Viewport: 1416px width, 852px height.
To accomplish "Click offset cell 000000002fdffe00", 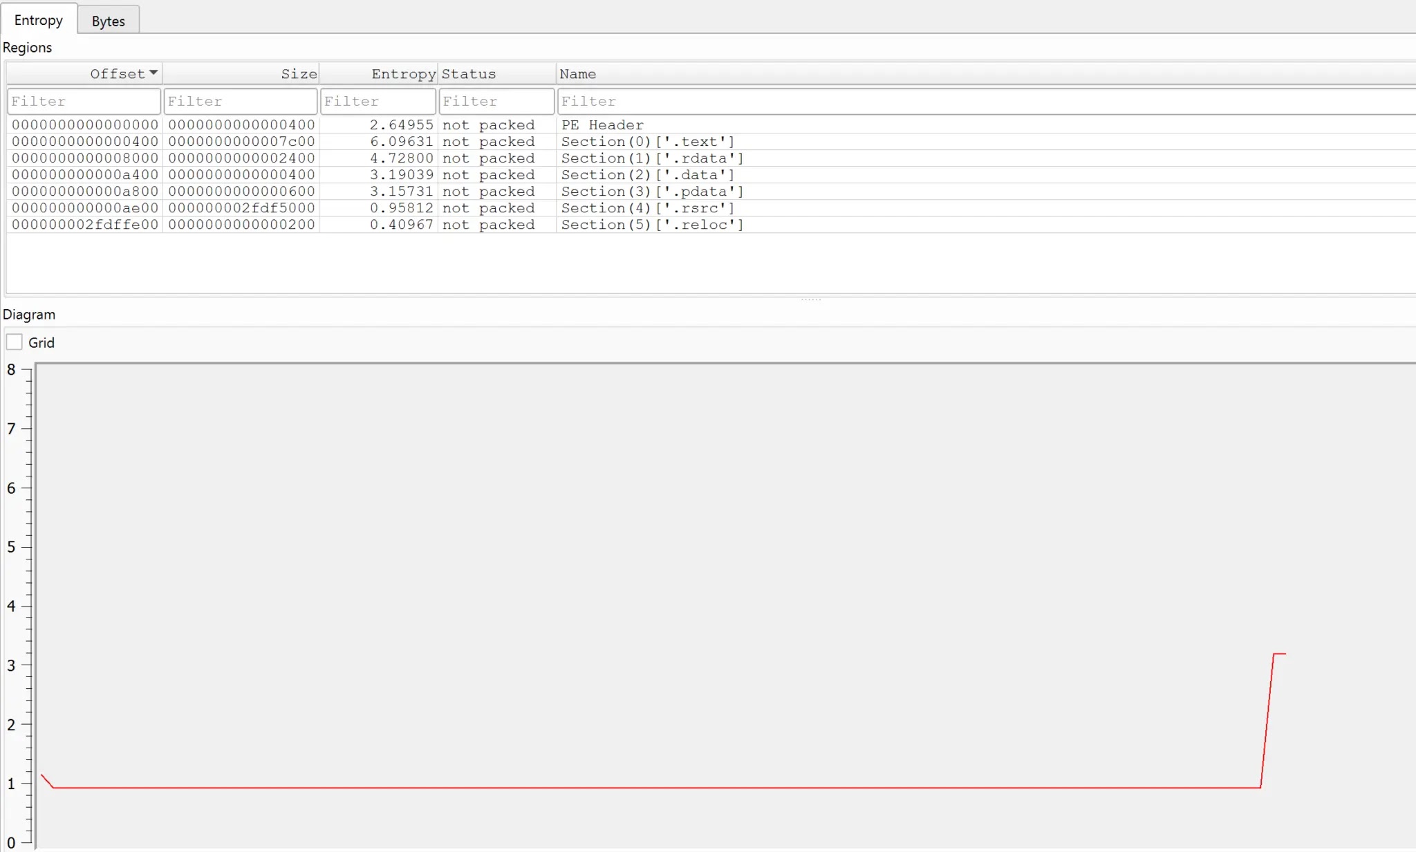I will pyautogui.click(x=85, y=225).
